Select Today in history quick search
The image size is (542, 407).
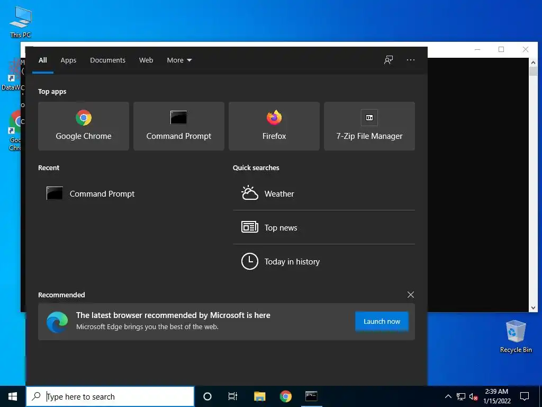point(324,261)
